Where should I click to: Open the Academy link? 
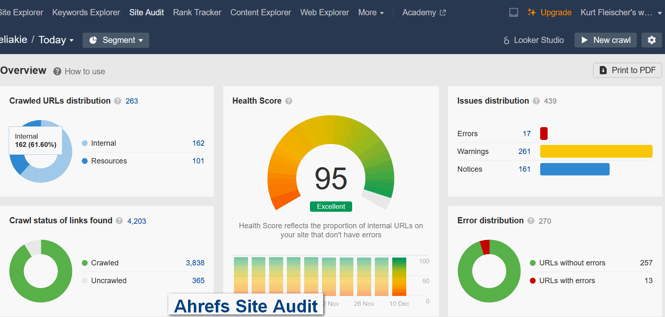[424, 12]
